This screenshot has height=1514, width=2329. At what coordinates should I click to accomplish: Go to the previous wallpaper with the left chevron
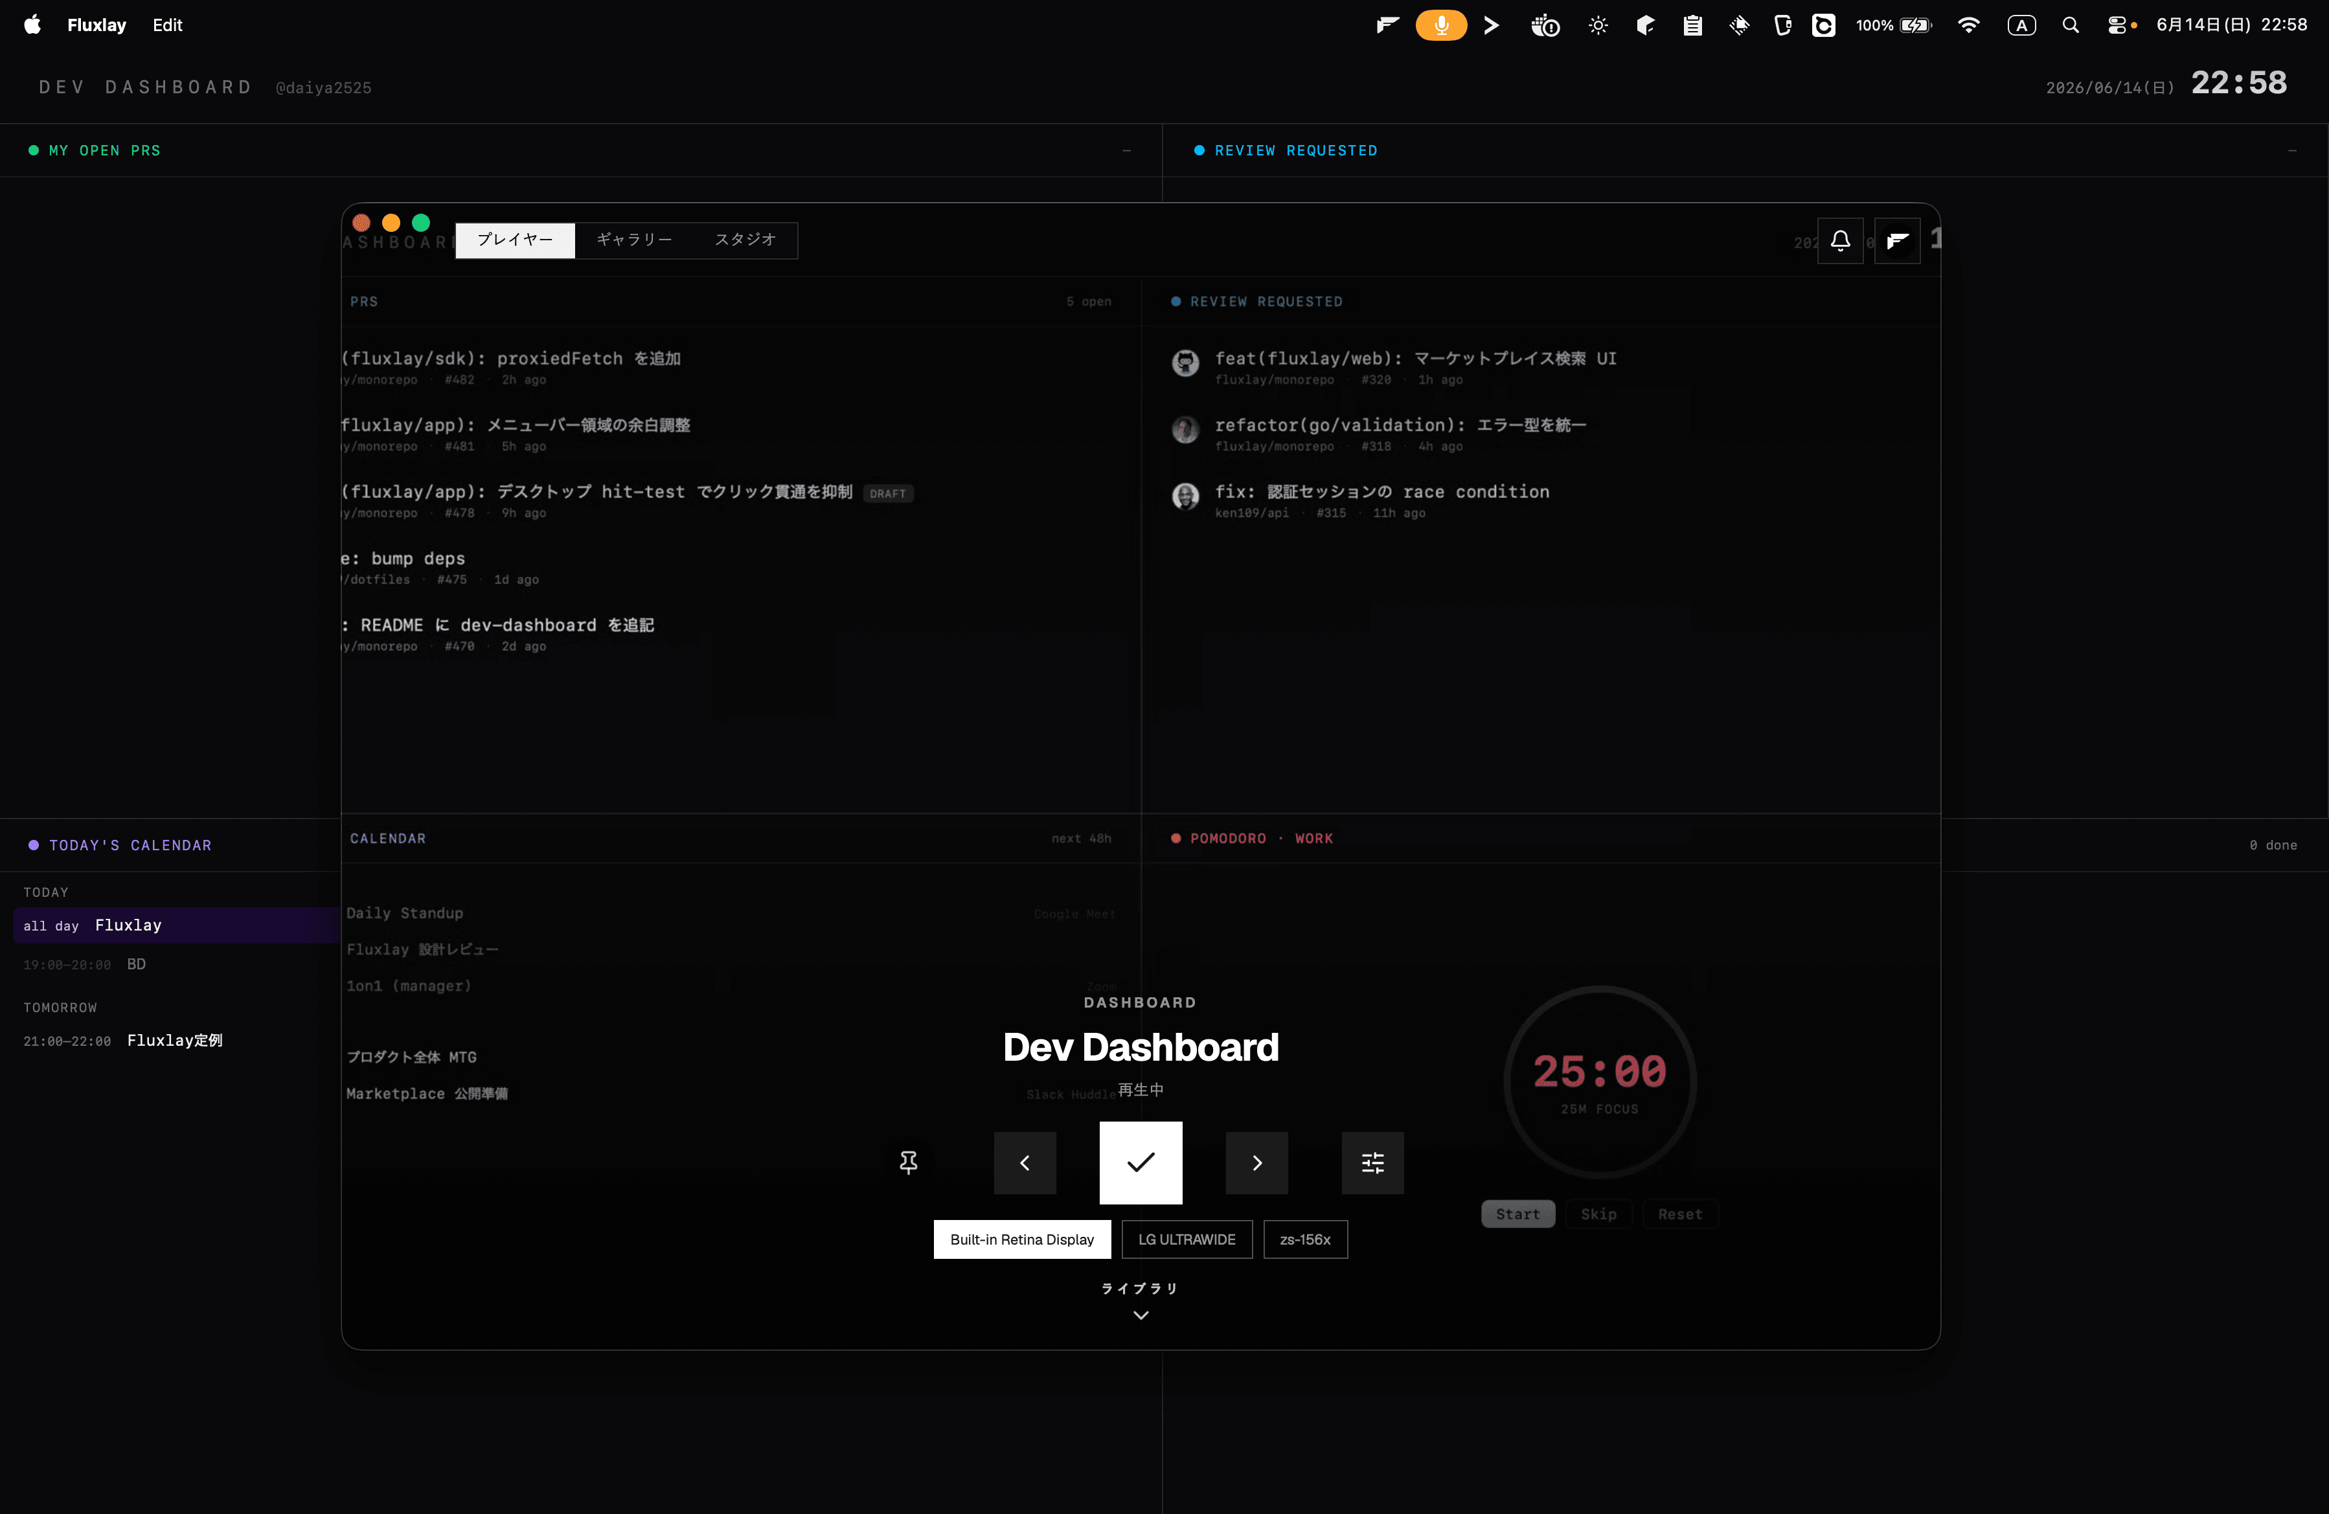pos(1025,1162)
